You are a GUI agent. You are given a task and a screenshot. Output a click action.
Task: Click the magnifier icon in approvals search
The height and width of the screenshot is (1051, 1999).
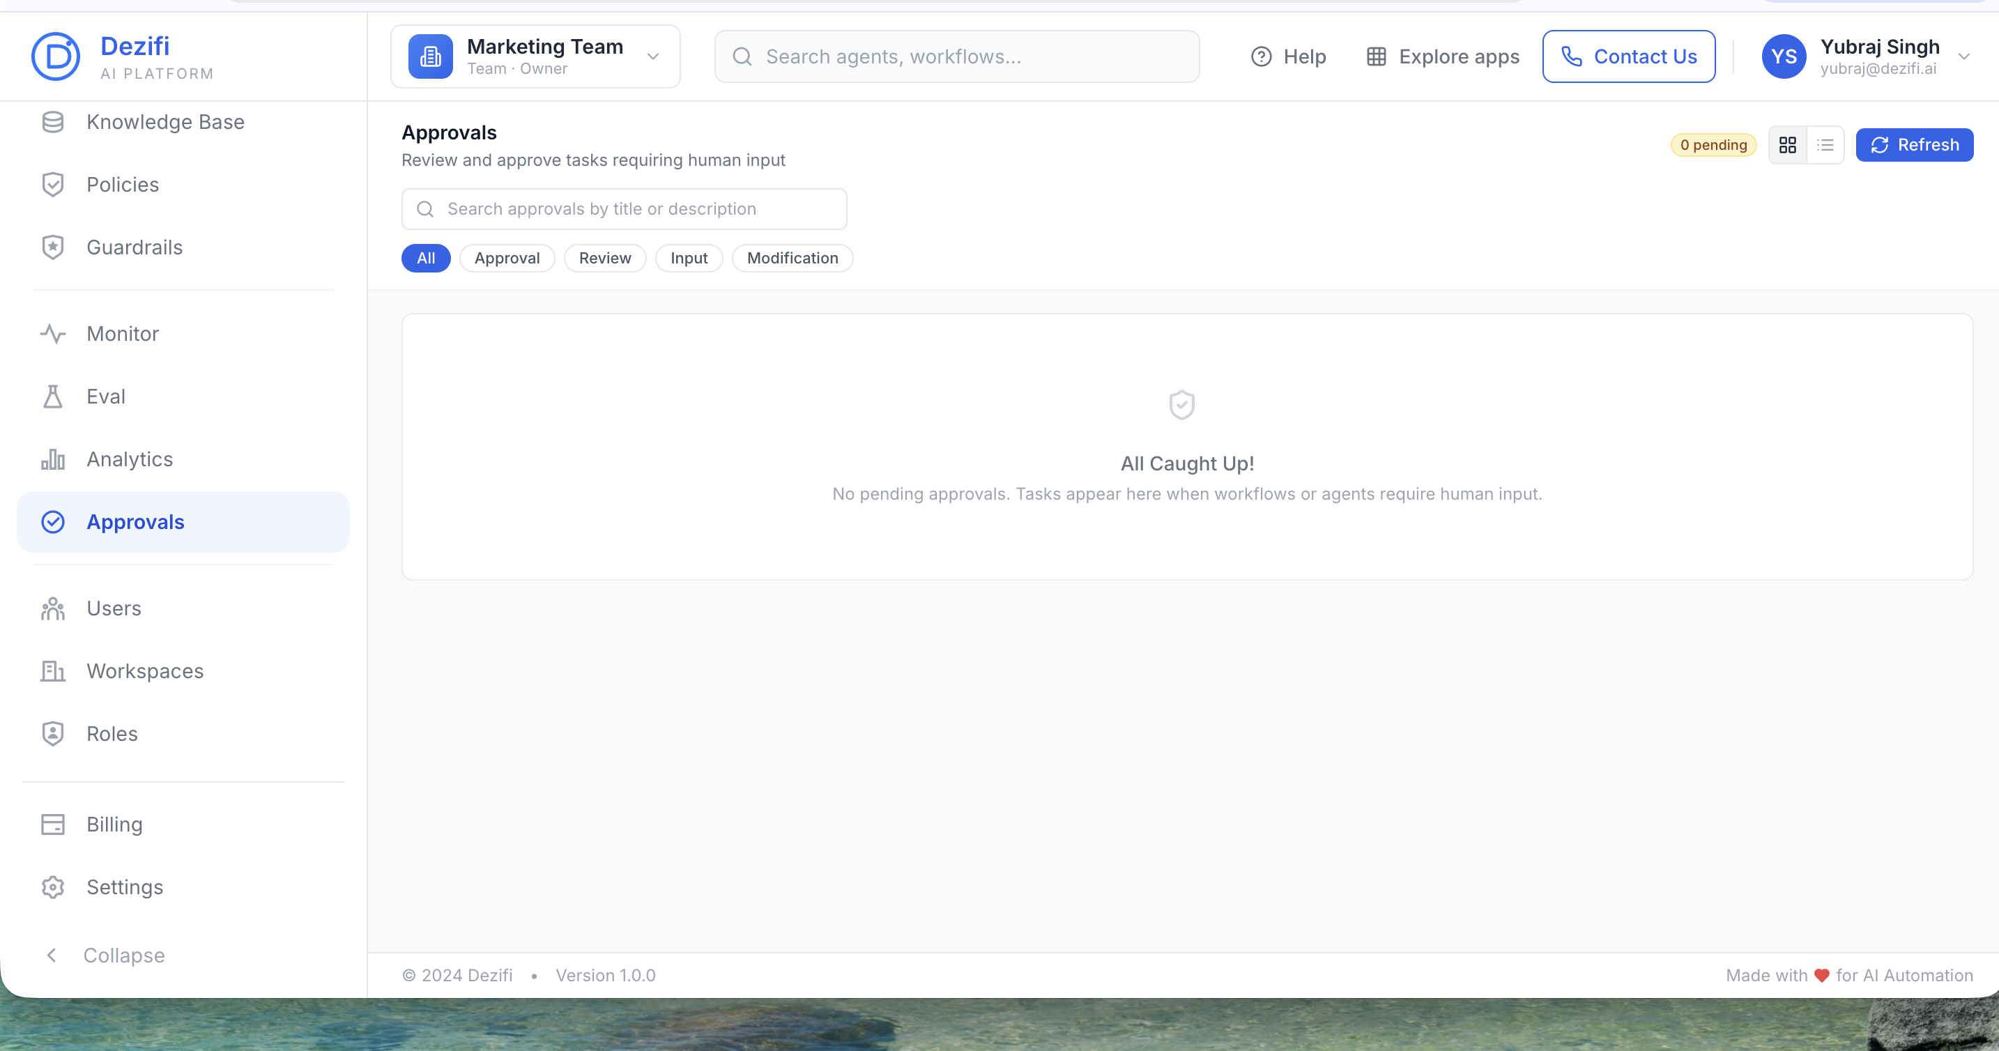[x=424, y=210]
